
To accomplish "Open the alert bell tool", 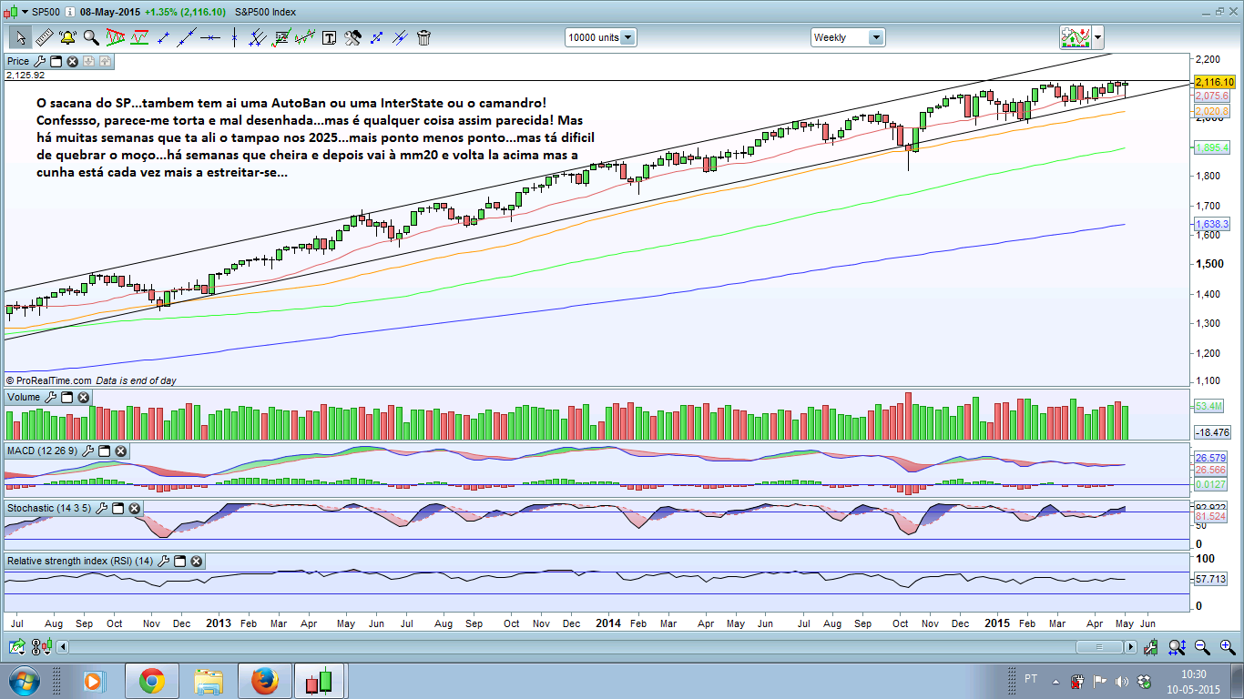I will pos(67,37).
